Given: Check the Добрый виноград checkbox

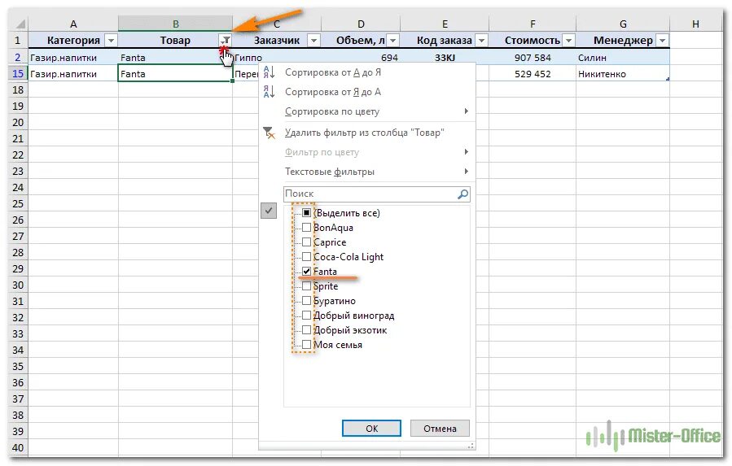Looking at the screenshot, I should pos(306,316).
